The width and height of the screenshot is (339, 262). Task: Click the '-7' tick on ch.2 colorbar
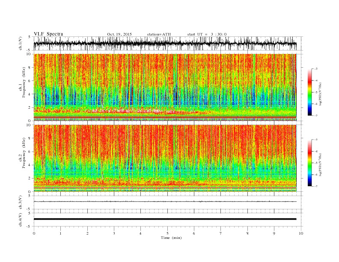pyautogui.click(x=315, y=186)
